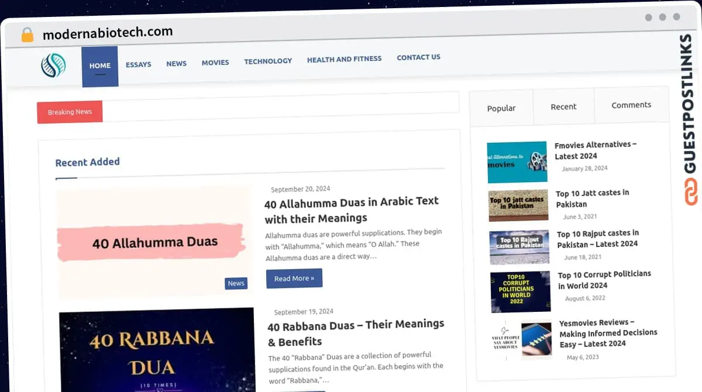Open the 40 Allahumma Duas thumbnail
The width and height of the screenshot is (702, 392).
click(x=154, y=242)
